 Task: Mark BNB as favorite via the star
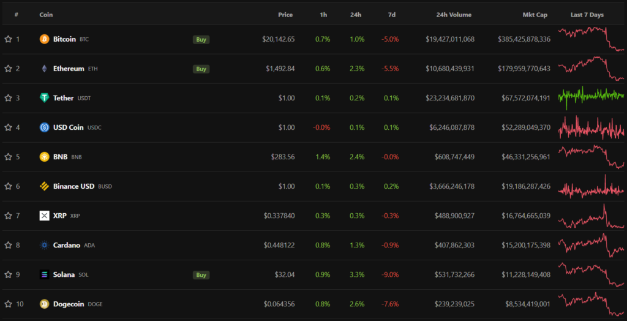coord(8,157)
